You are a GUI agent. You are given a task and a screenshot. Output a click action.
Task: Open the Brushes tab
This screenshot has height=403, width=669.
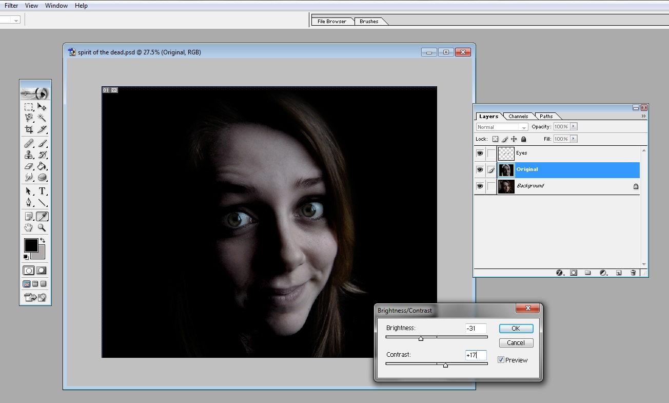point(369,21)
